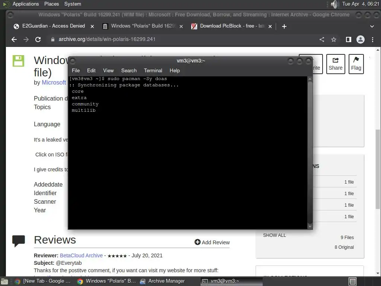Share this page via address bar icon
The height and width of the screenshot is (286, 381).
[322, 39]
